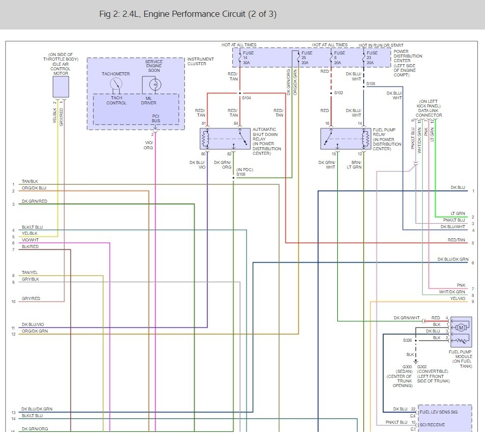The image size is (485, 438).
Task: Select the idle air control motor box
Action: (61, 87)
